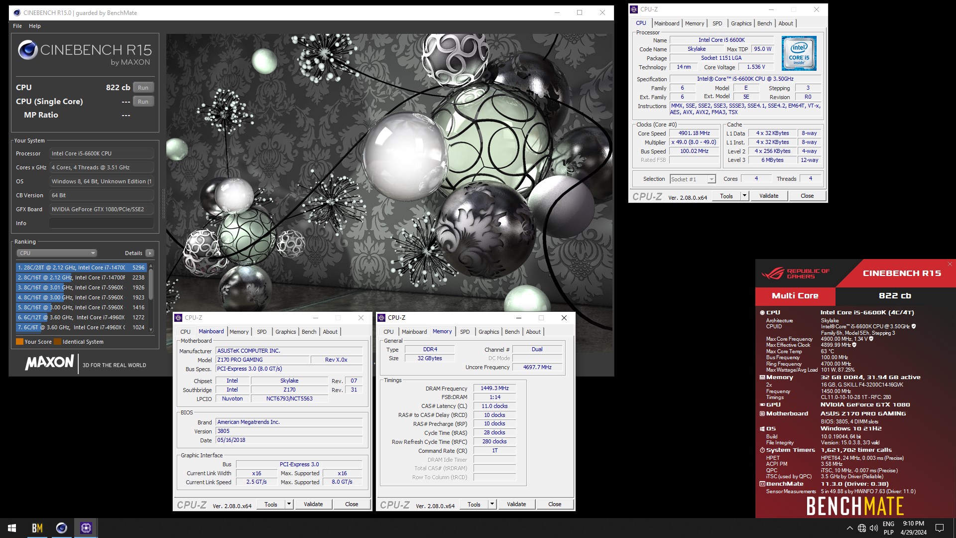Open Bench tab in top CPU-Z
This screenshot has height=538, width=956.
(765, 23)
